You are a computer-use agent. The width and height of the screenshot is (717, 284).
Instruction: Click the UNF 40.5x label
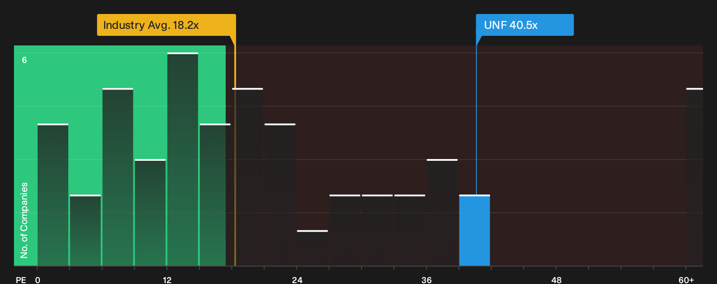point(525,25)
